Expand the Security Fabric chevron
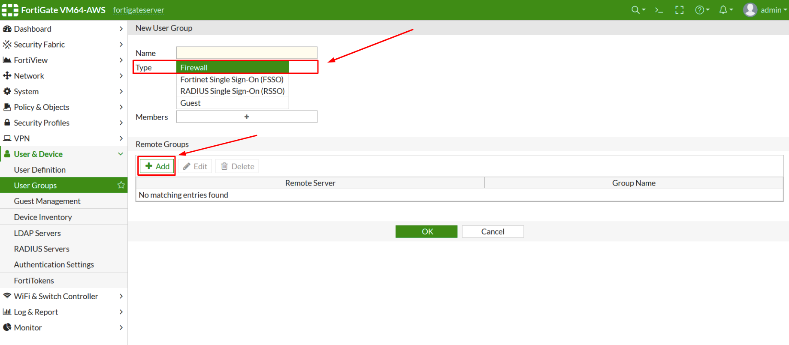The image size is (789, 345). (121, 45)
